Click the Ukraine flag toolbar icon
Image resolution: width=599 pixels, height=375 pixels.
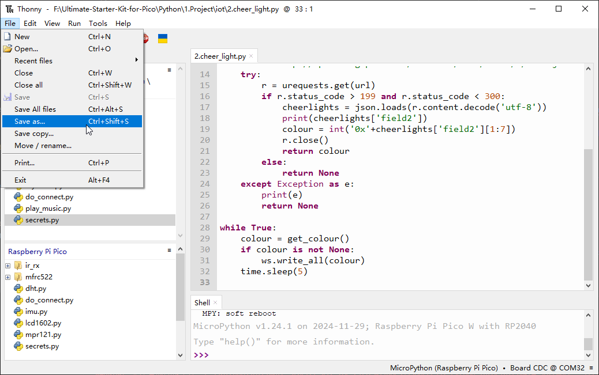tap(163, 39)
